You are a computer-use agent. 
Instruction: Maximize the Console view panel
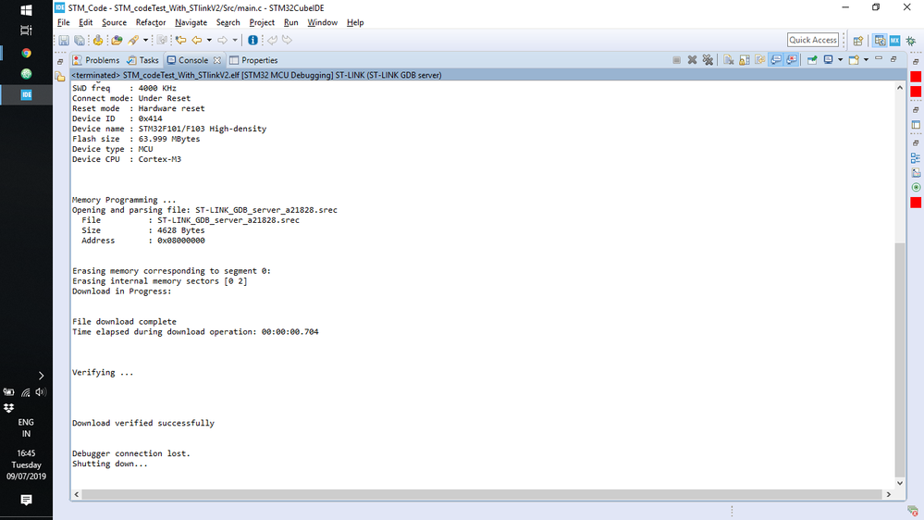(893, 59)
